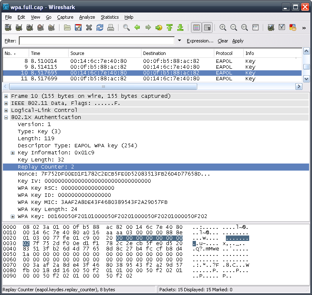
Task: Open capture options from the toolbar
Action: (19, 27)
